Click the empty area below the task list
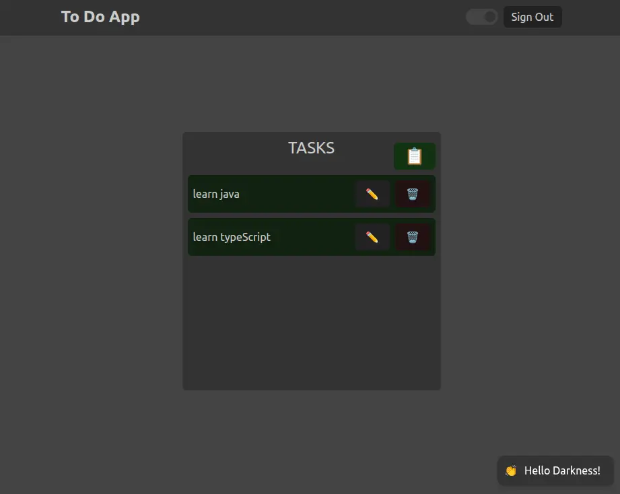 pyautogui.click(x=311, y=323)
